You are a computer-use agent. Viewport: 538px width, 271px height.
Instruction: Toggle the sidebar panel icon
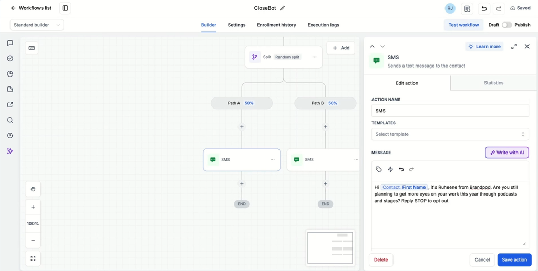point(65,8)
